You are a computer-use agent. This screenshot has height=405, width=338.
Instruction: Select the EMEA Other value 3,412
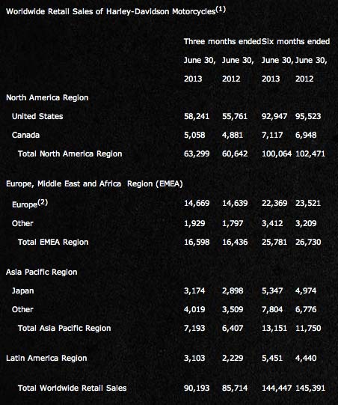tap(272, 223)
